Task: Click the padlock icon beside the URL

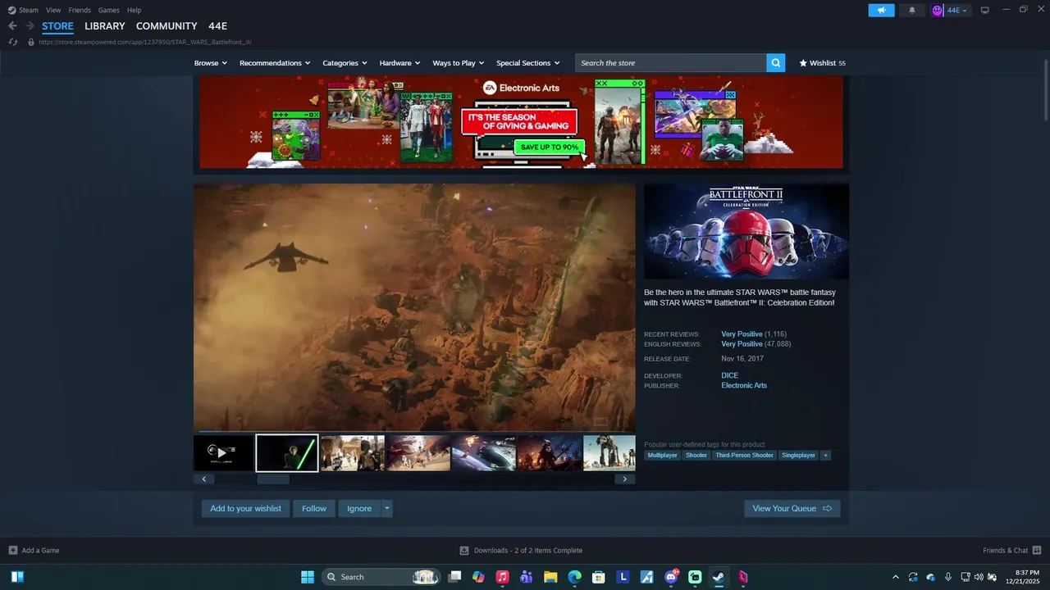Action: pos(31,42)
